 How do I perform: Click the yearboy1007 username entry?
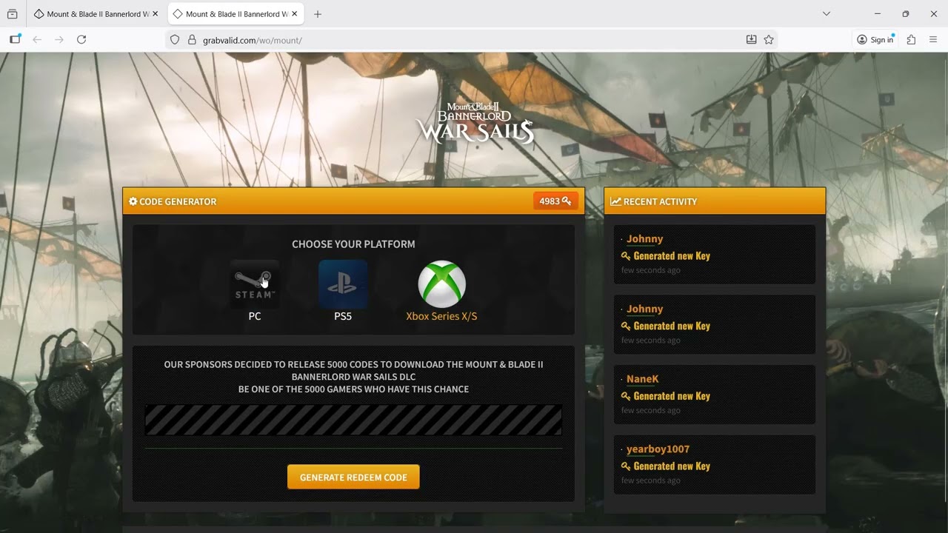tap(658, 449)
